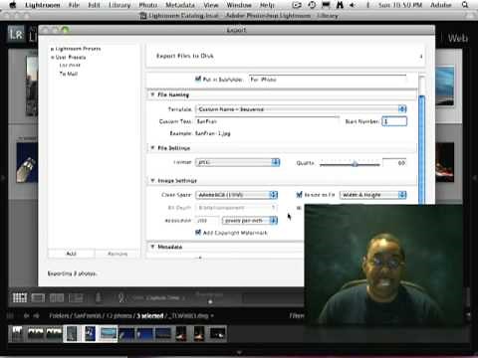Open the View menu
The image size is (478, 358).
pyautogui.click(x=211, y=5)
